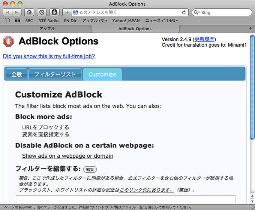Open the EN Dic bookmark

(70, 21)
